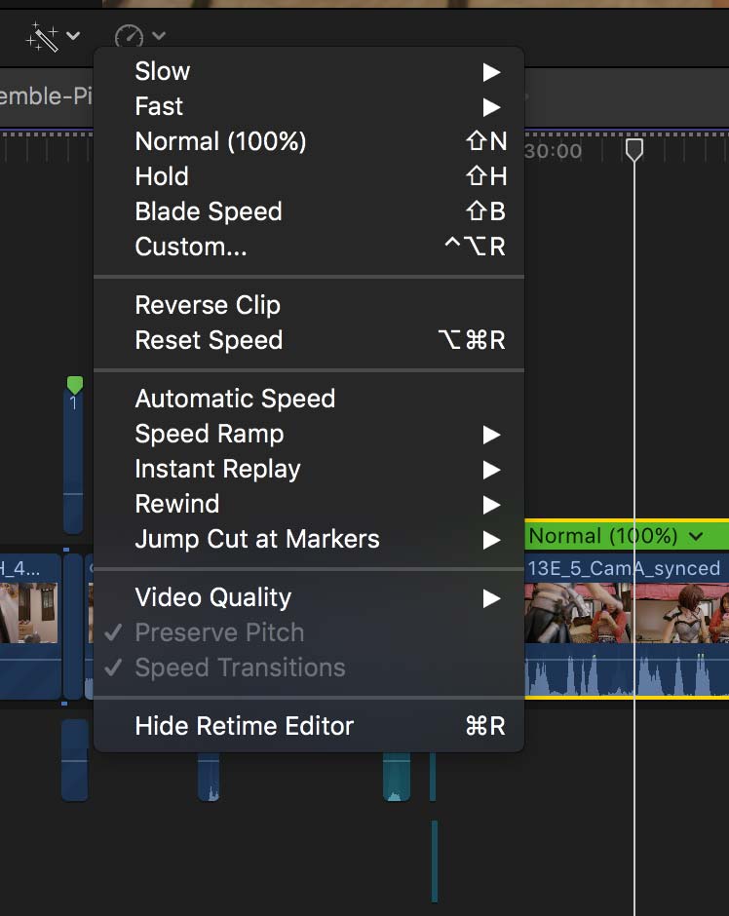Click the 30:00 timecode on ruler

click(553, 151)
